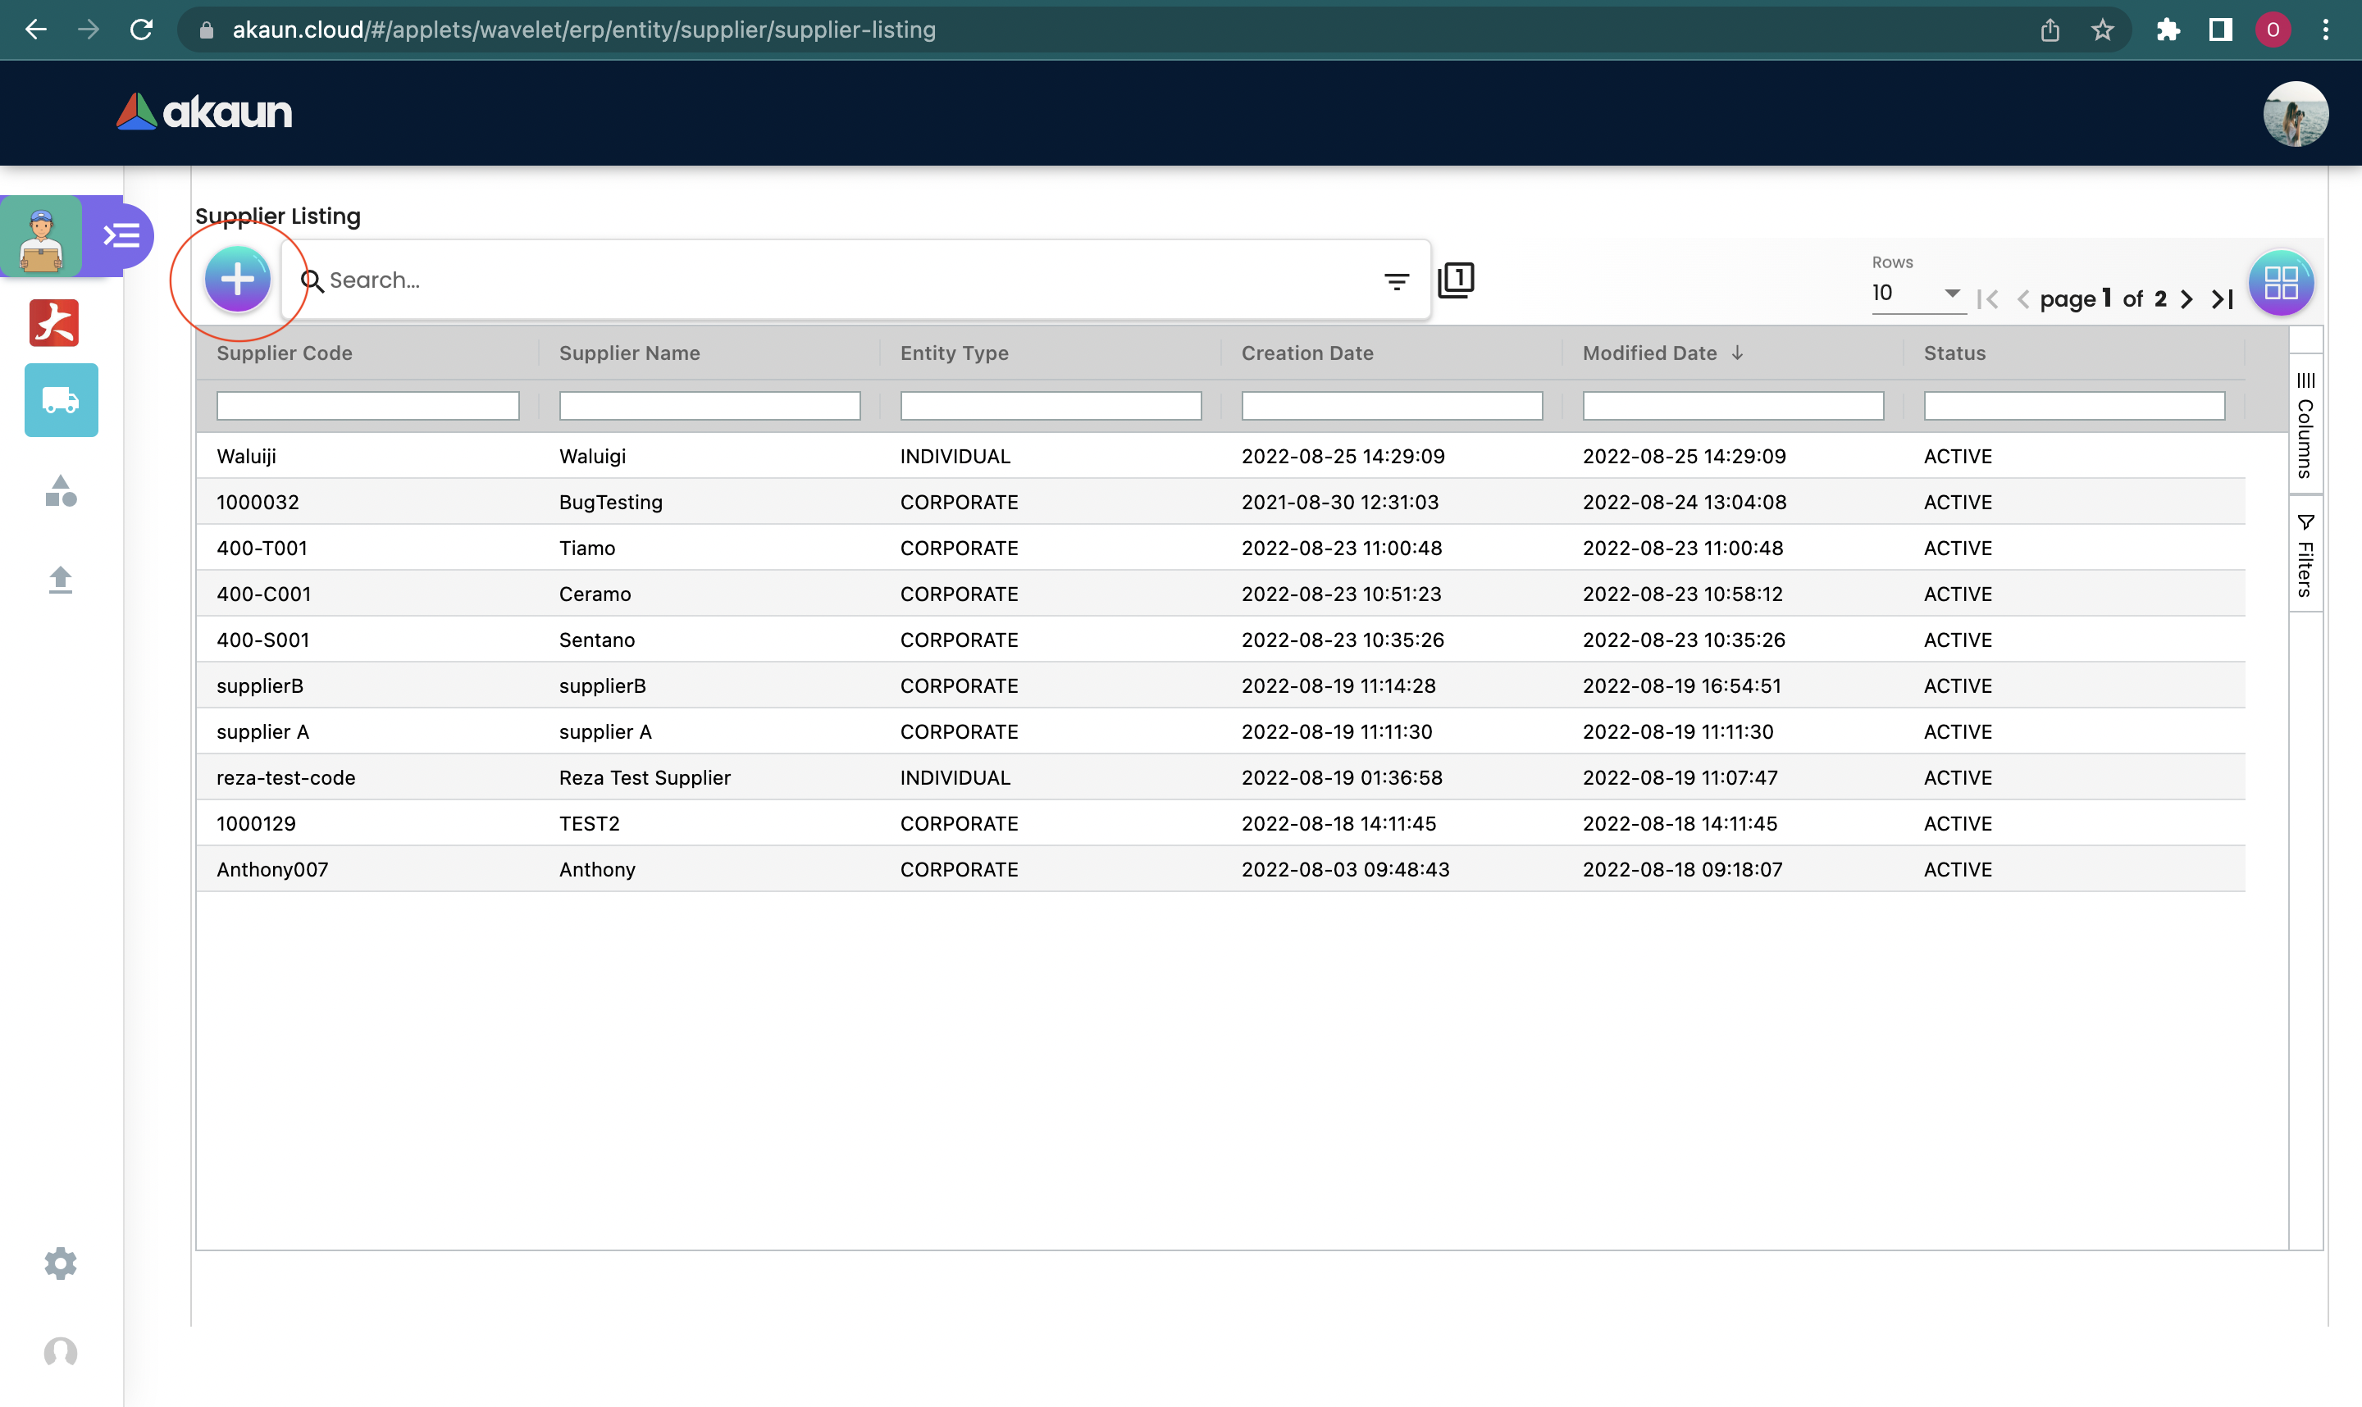Screen dimensions: 2362x1407
Task: Open the Columns side panel tab
Action: [2305, 425]
